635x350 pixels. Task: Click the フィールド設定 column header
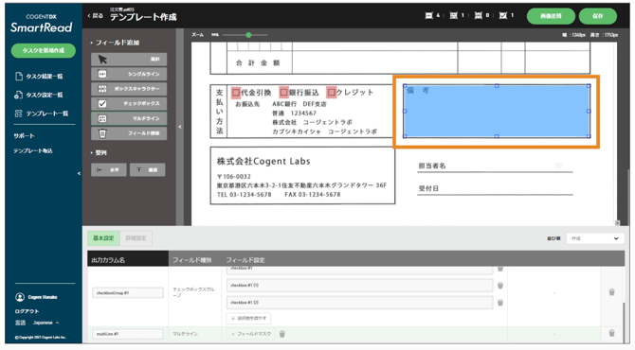pos(245,260)
